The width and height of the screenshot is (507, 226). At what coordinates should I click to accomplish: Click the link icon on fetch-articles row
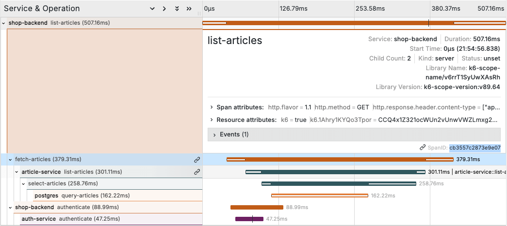click(197, 159)
